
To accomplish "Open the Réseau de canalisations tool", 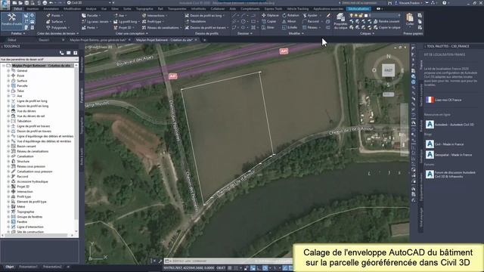I will pyautogui.click(x=162, y=27).
